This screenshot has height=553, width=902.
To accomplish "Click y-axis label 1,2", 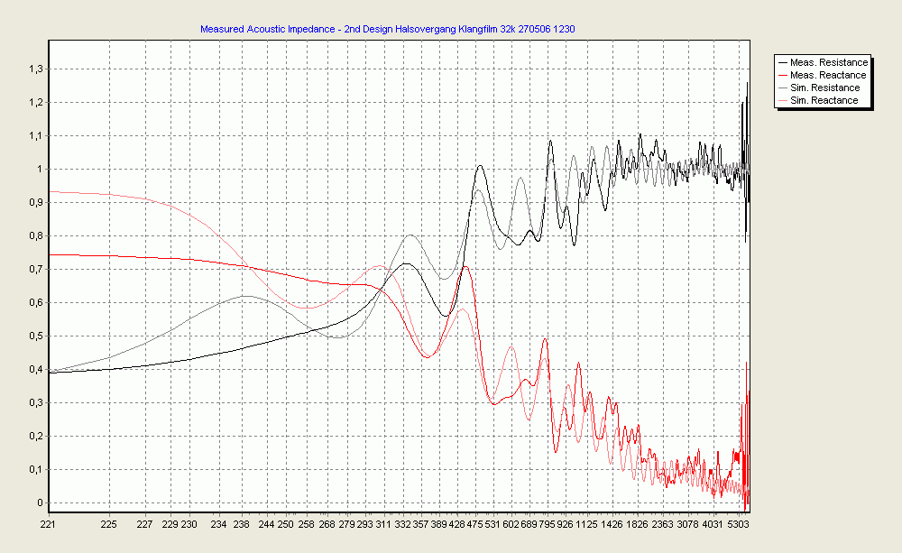I will [x=36, y=103].
